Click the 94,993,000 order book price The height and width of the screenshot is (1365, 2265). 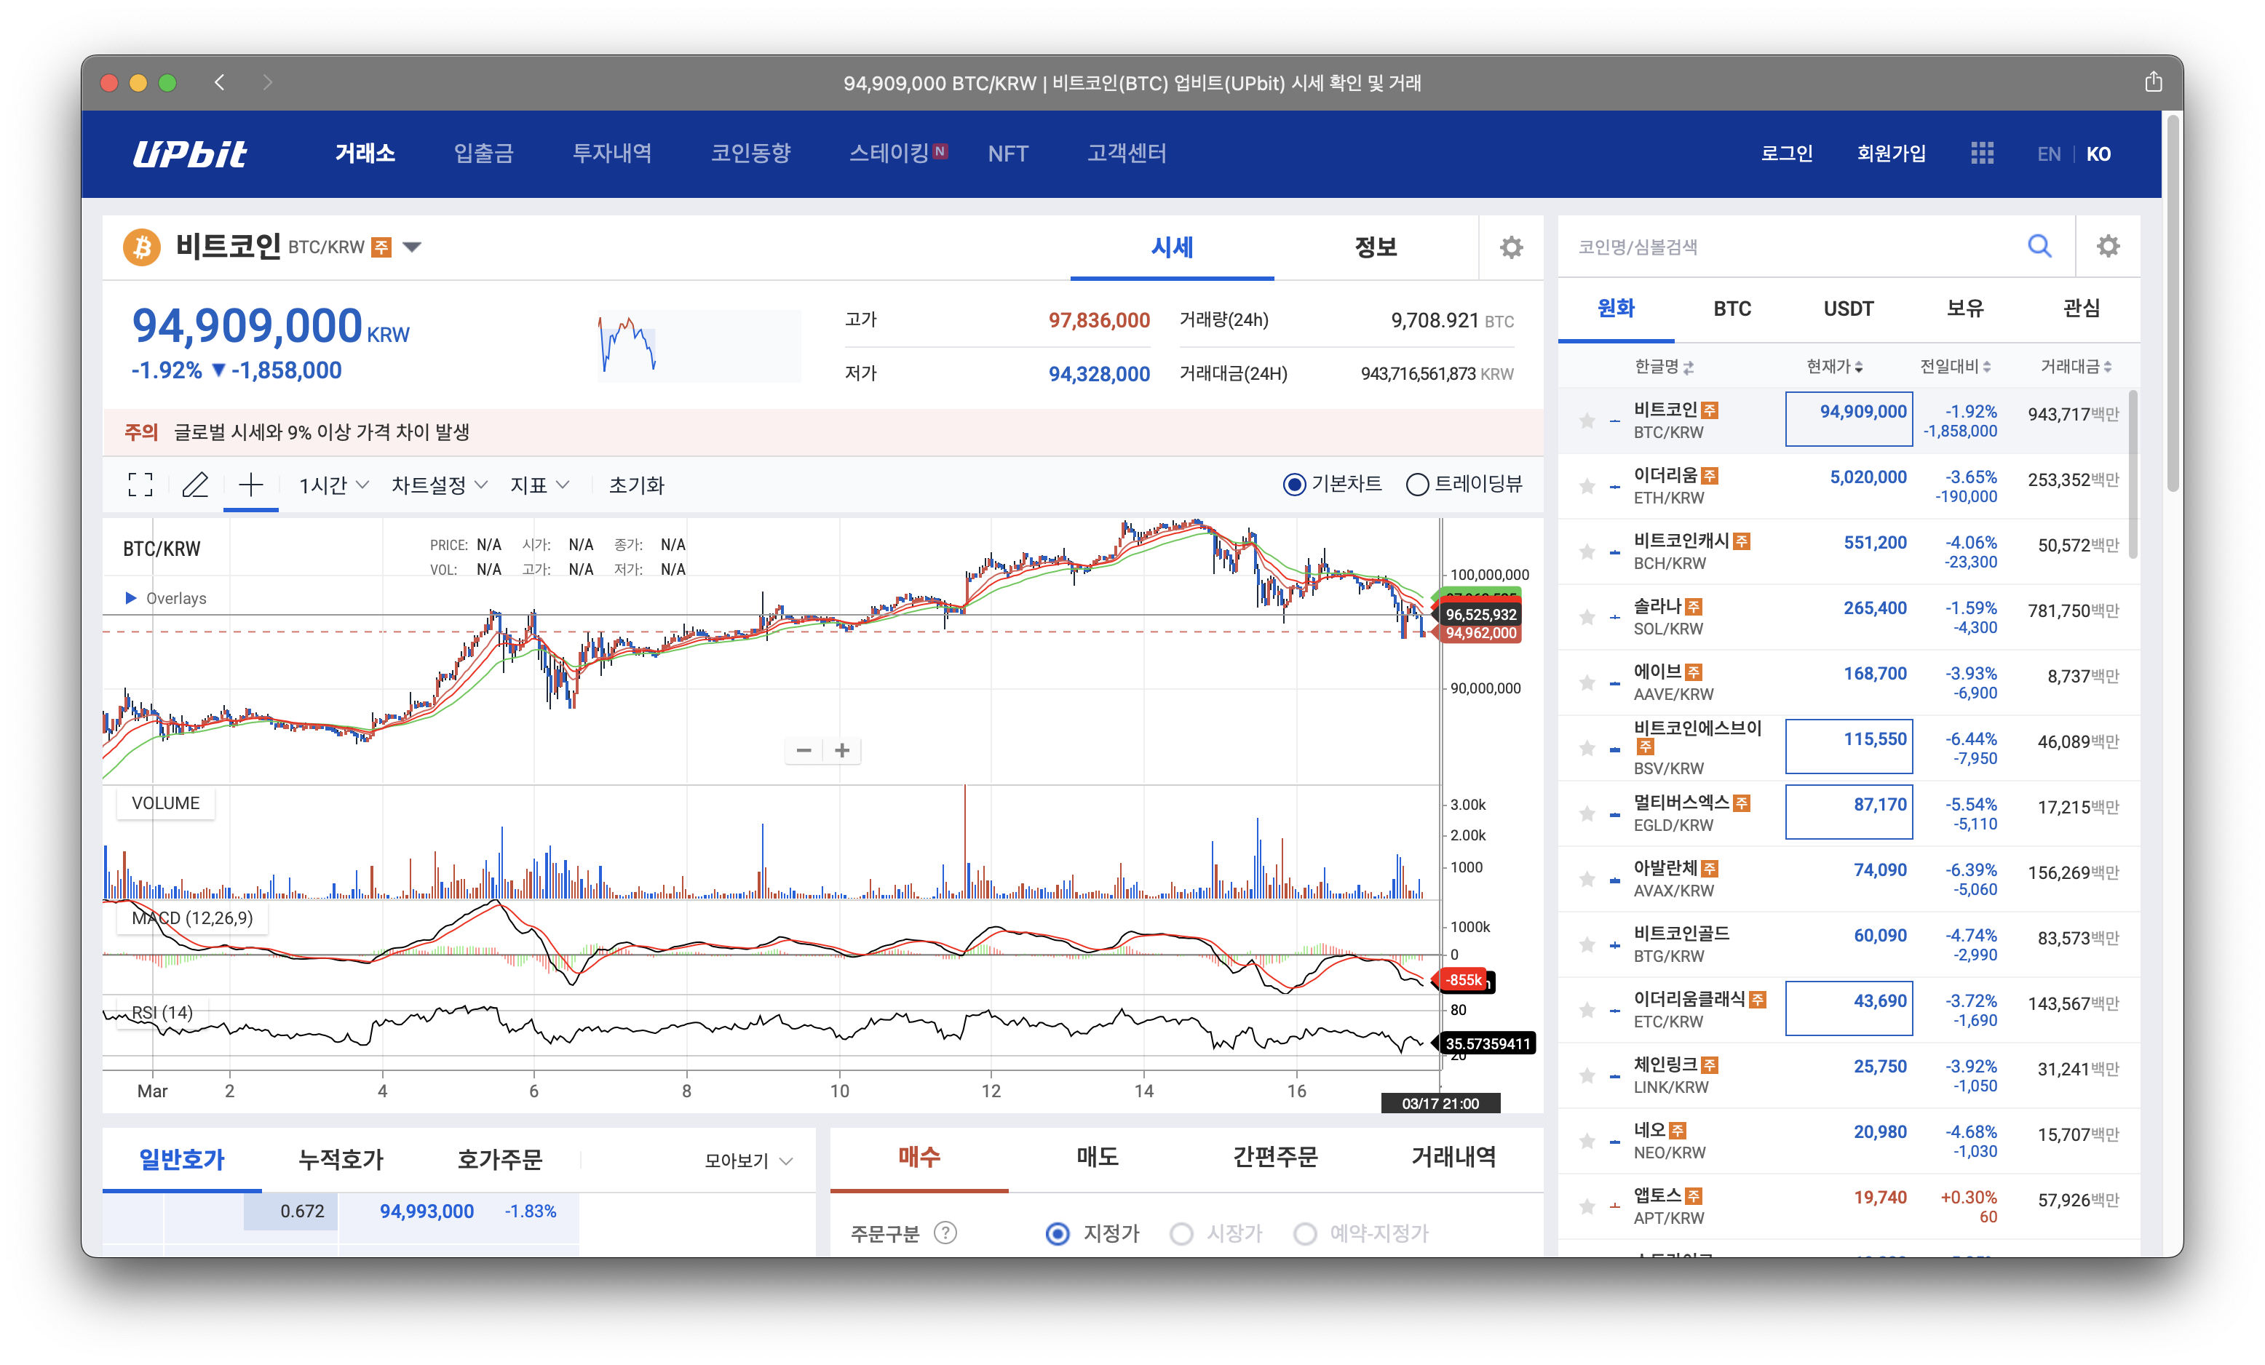coord(427,1211)
